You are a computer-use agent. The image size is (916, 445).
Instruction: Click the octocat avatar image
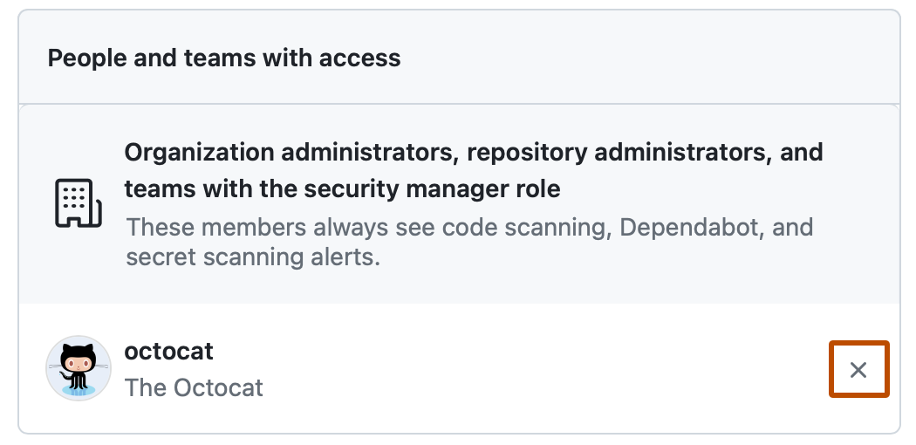[x=79, y=369]
